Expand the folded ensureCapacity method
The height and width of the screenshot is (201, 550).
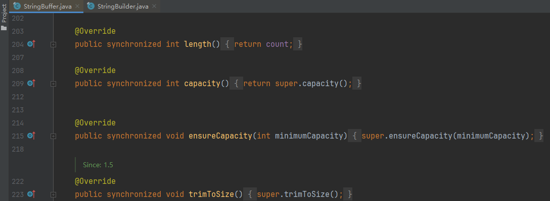tap(53, 136)
